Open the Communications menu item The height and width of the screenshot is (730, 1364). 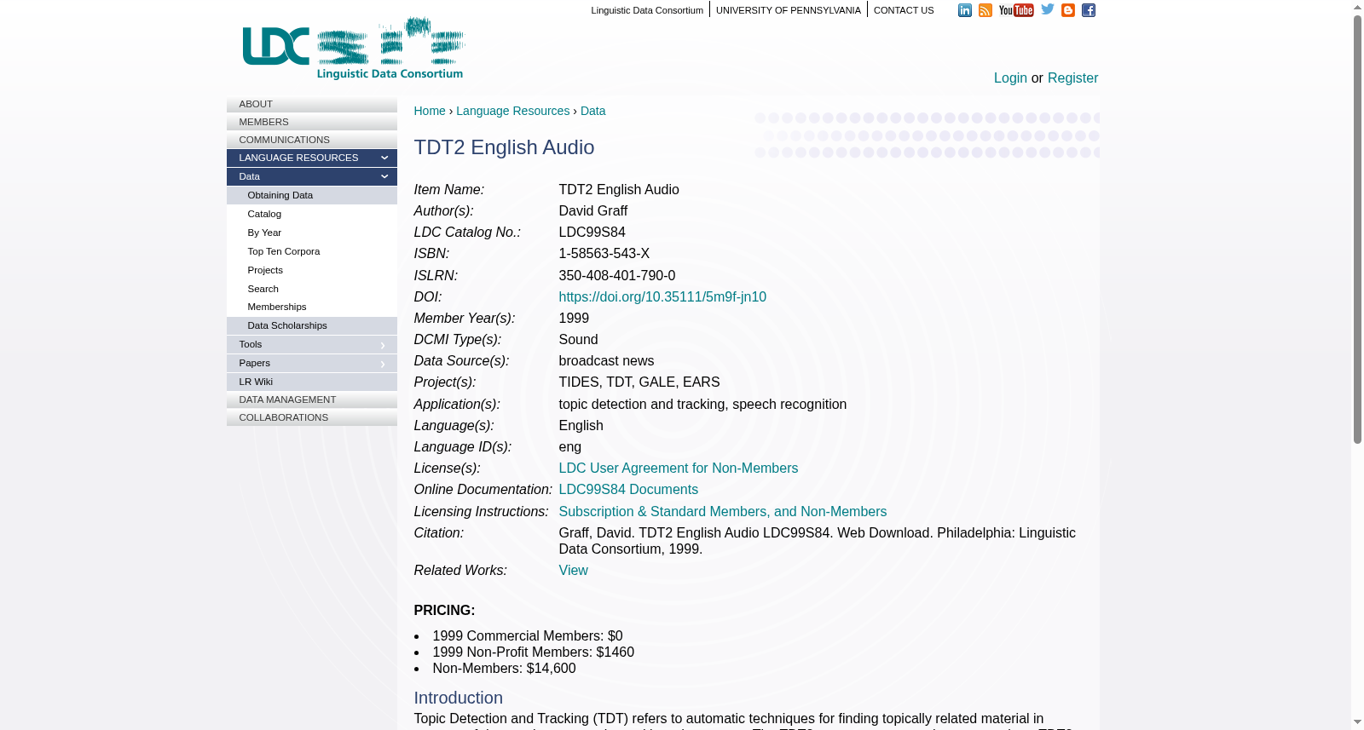(x=312, y=140)
